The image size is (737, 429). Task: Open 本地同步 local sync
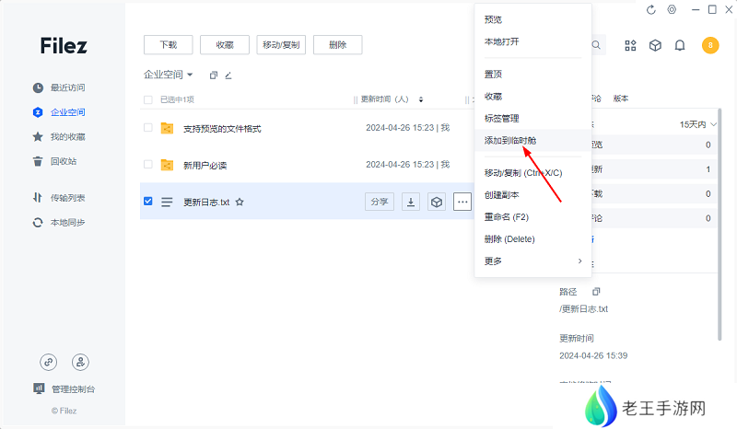pos(59,222)
